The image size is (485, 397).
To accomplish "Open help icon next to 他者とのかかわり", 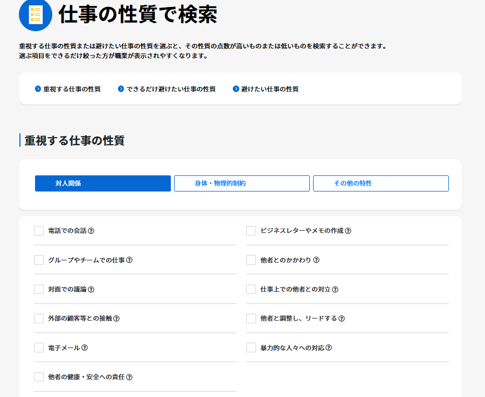I will tap(316, 260).
